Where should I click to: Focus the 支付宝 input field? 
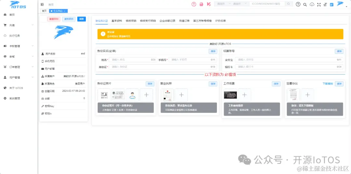point(289,60)
